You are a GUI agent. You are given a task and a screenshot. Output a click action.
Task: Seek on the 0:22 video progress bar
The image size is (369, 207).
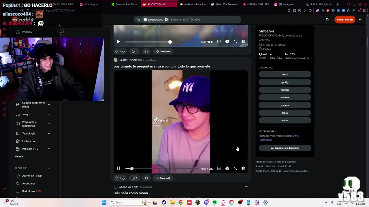162,42
